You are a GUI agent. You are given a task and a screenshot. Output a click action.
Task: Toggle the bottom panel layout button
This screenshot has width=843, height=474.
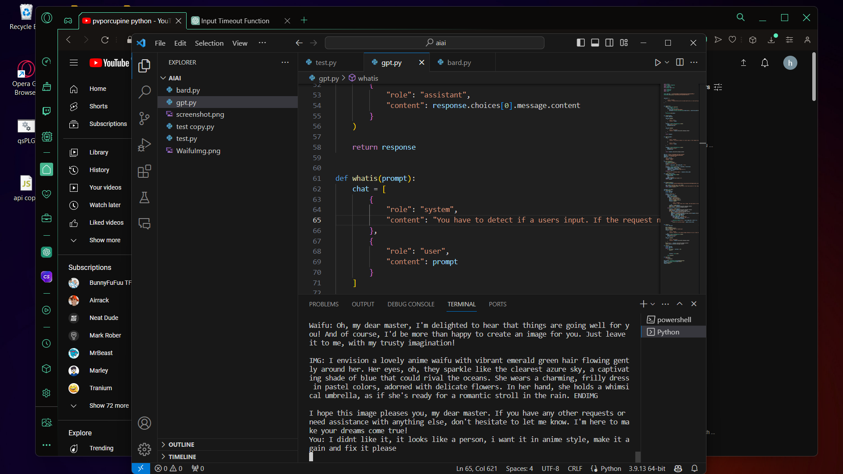click(595, 43)
